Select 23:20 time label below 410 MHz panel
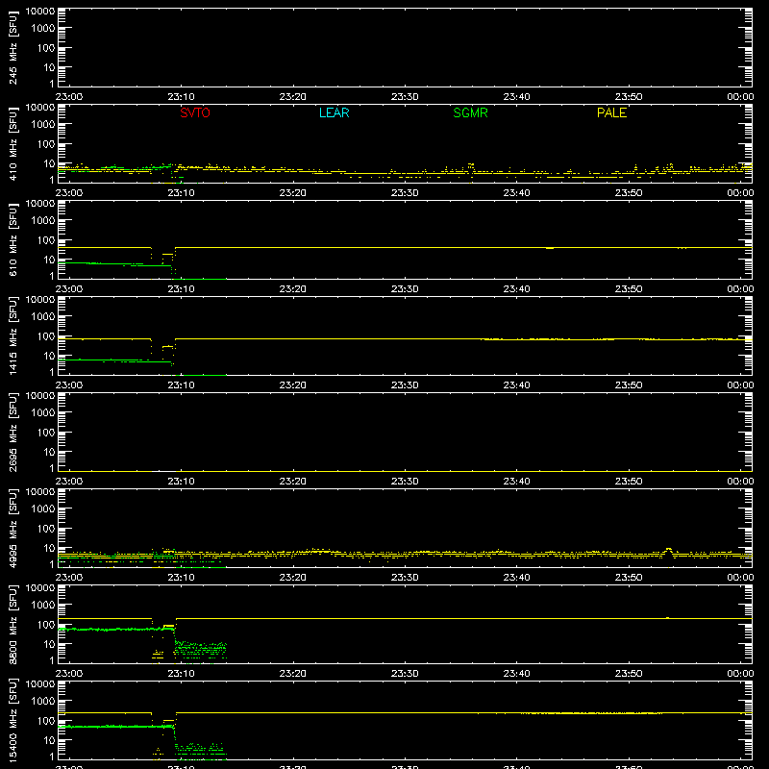Viewport: 769px width, 769px height. [293, 193]
